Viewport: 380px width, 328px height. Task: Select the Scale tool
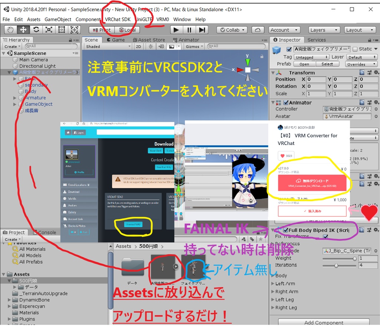[49, 30]
